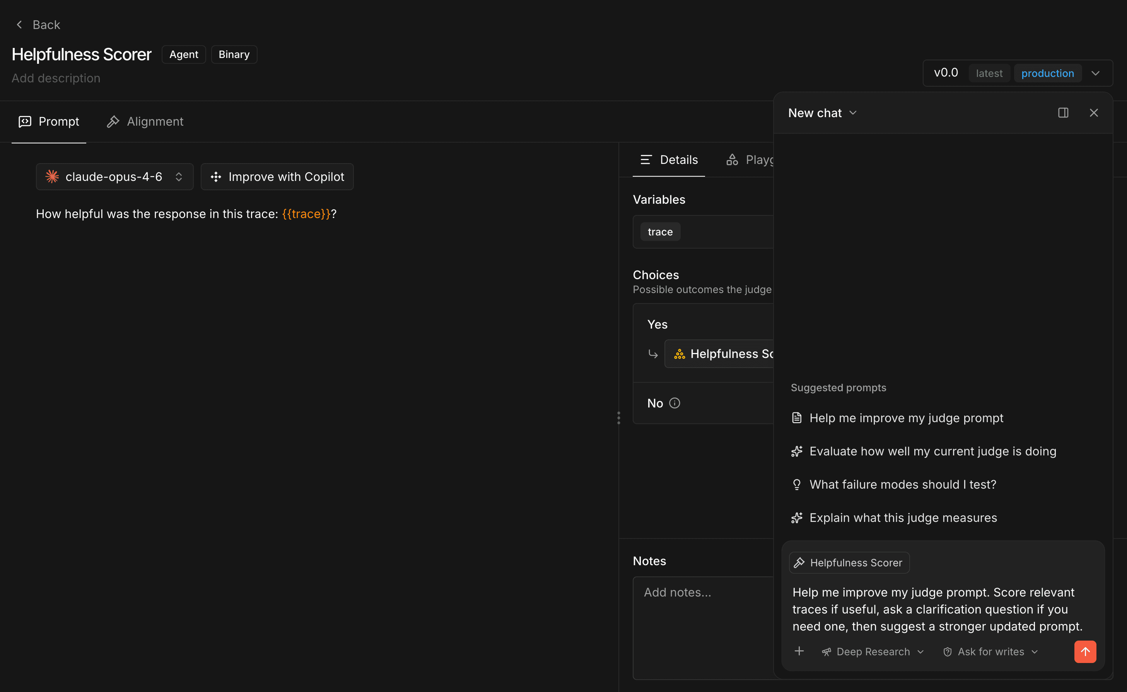Go back using the Back arrow
The width and height of the screenshot is (1127, 692).
click(x=19, y=25)
